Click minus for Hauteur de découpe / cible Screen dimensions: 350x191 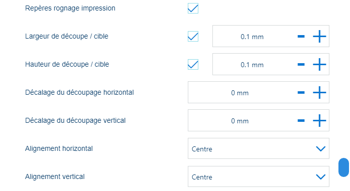click(x=301, y=64)
